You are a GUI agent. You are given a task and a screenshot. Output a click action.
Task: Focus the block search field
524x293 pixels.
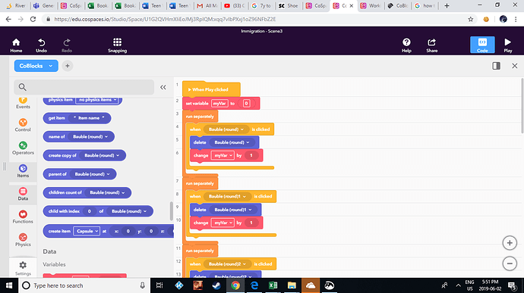tap(84, 87)
